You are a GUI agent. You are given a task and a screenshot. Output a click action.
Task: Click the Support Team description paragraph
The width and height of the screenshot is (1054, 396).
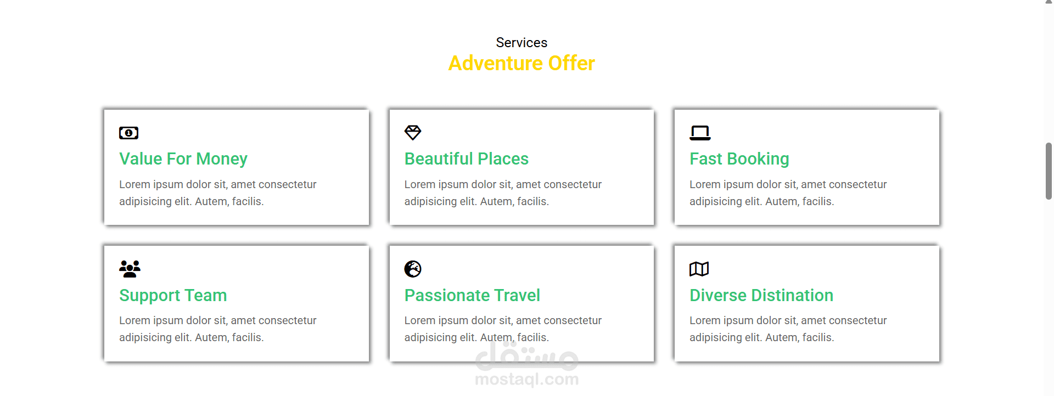click(218, 329)
